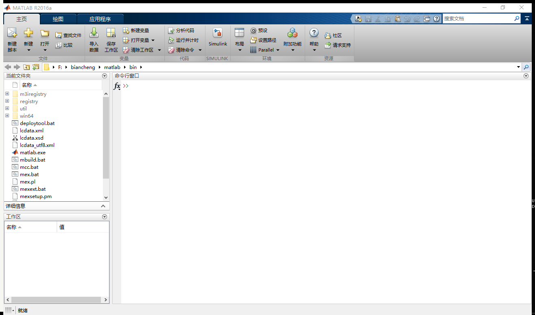This screenshot has height=315, width=535.
Task: Click matlab in the address path
Action: point(112,67)
